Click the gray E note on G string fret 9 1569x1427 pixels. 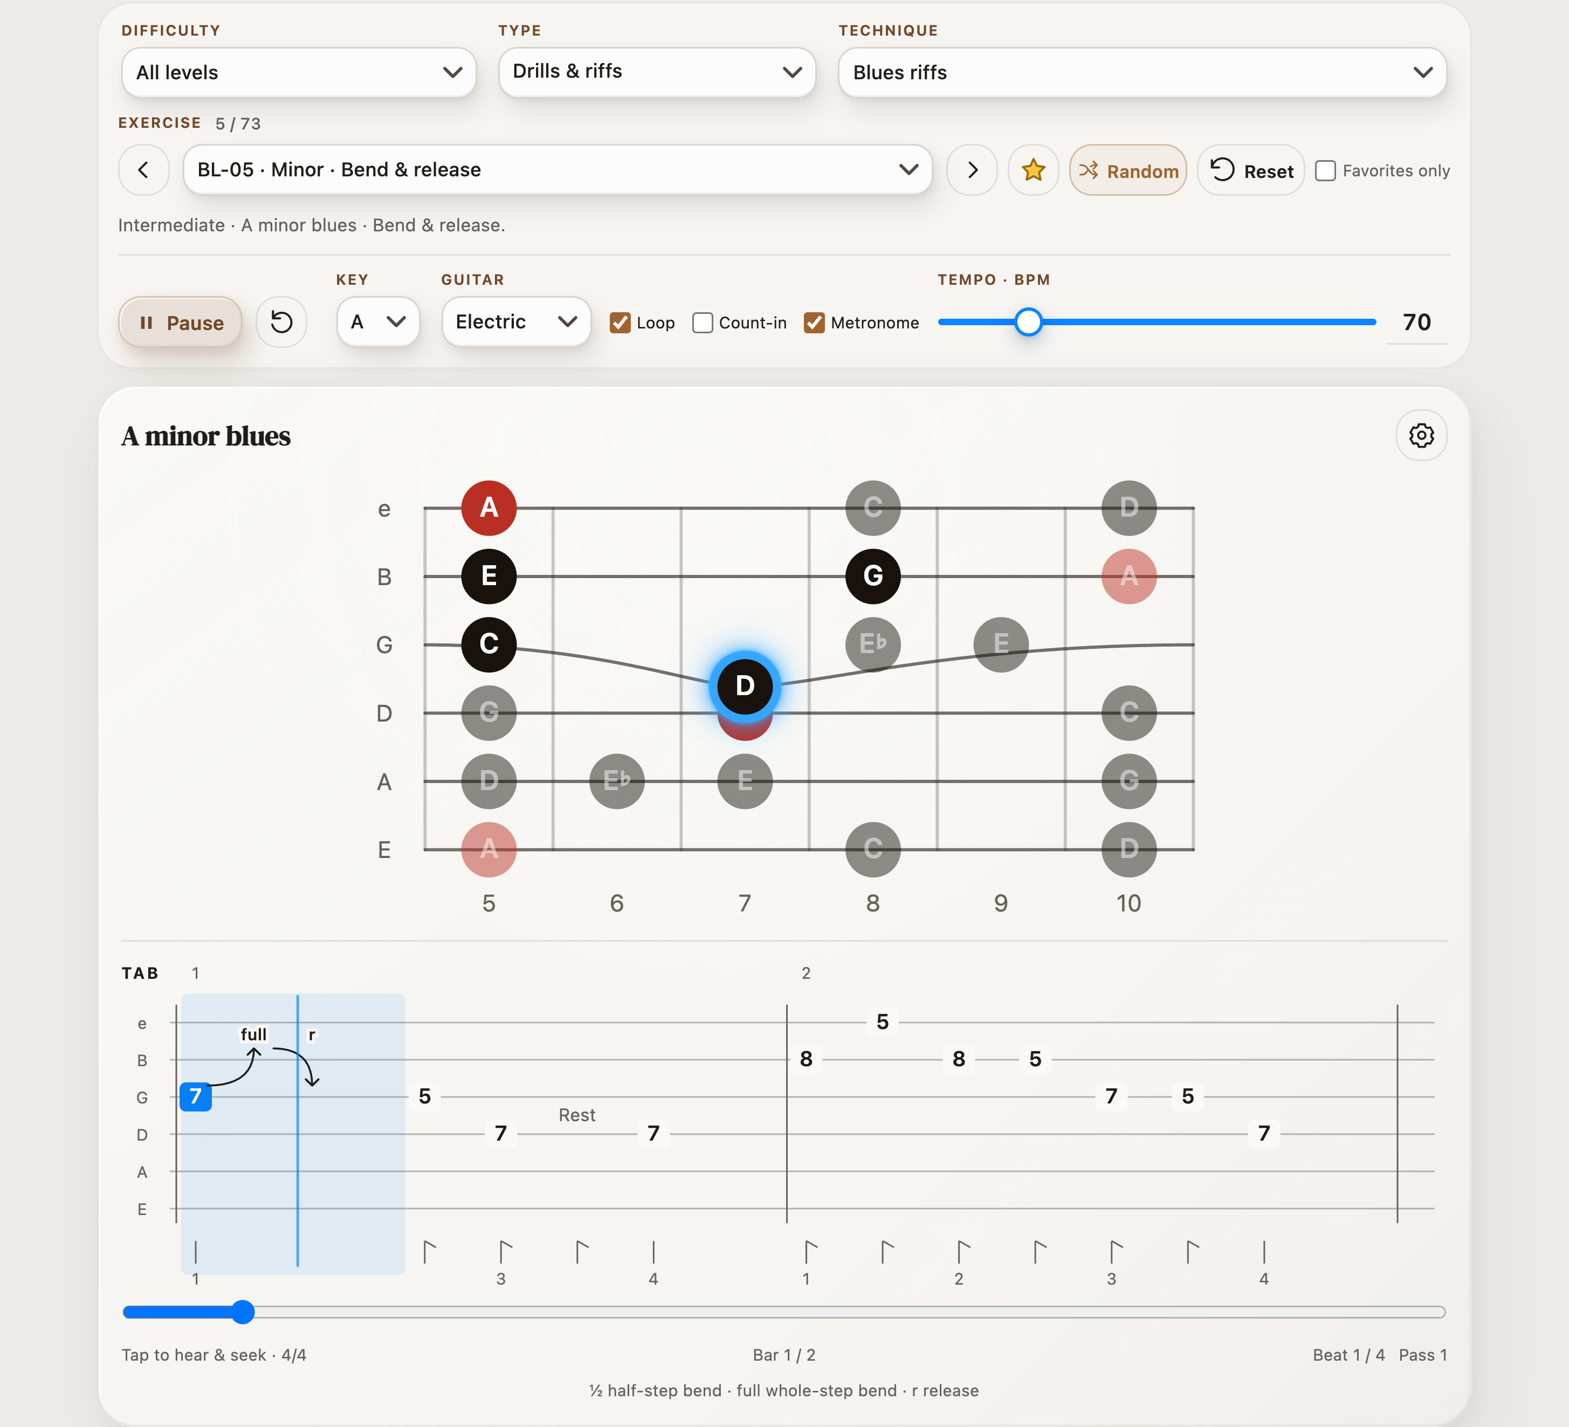(x=1001, y=644)
